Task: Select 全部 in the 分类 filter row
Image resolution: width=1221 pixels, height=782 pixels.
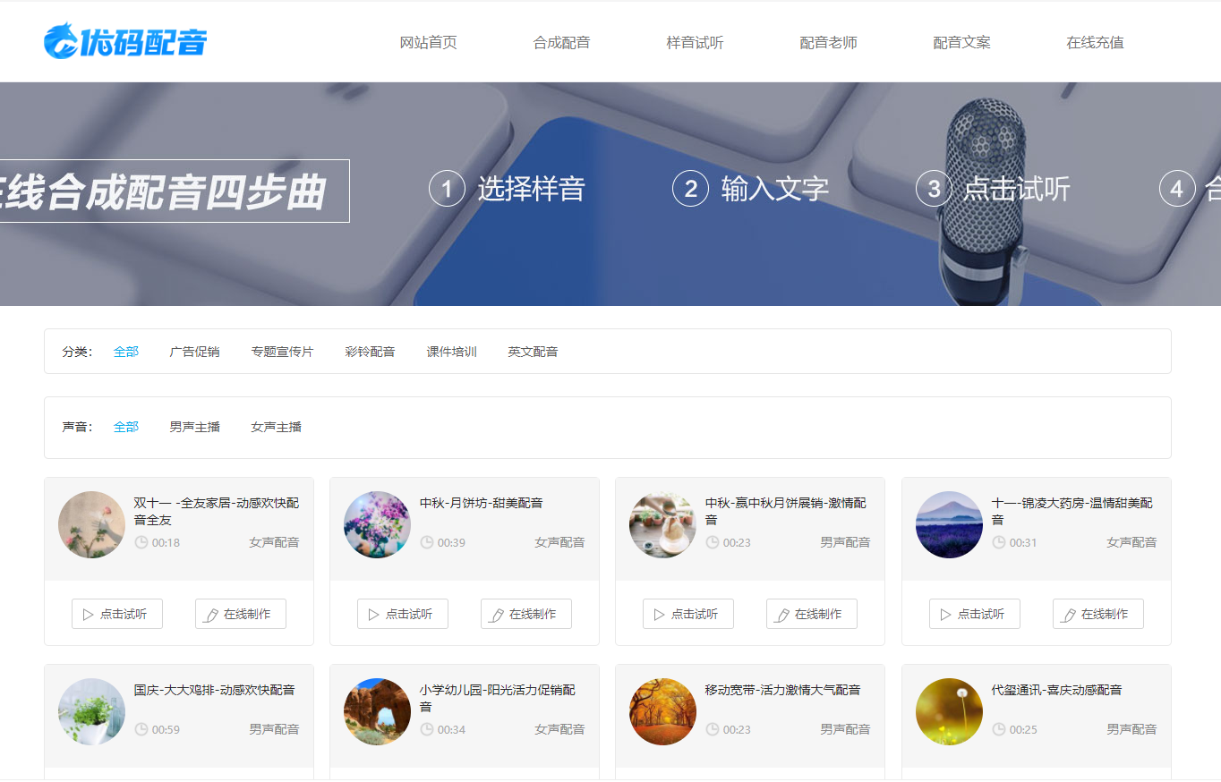Action: 126,351
